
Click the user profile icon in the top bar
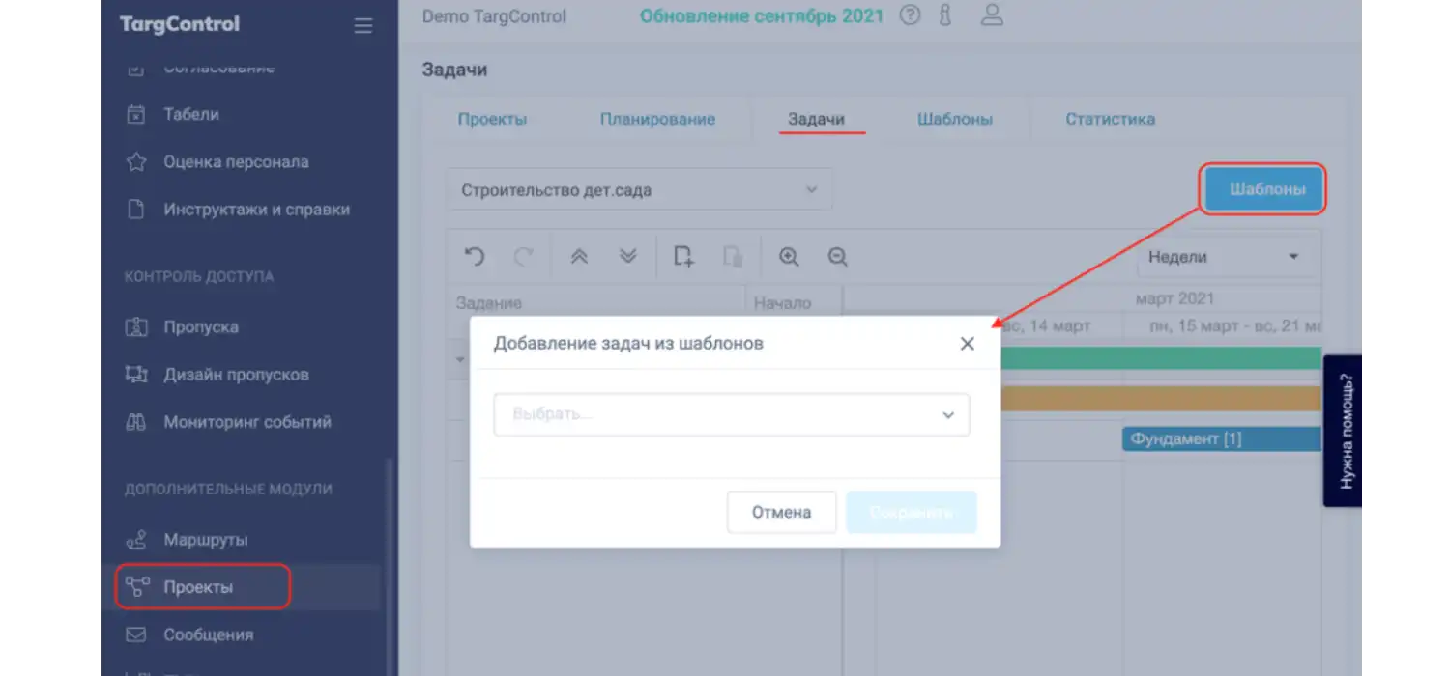(992, 14)
